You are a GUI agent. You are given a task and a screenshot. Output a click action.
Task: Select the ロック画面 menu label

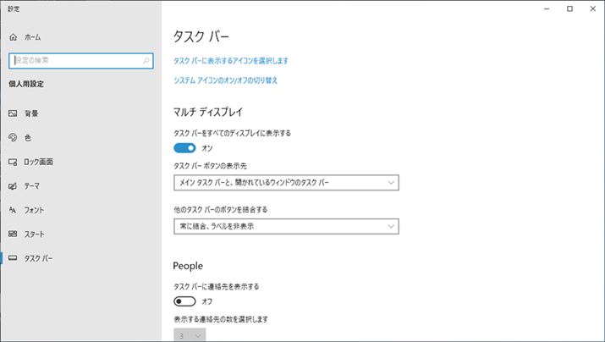coord(39,162)
